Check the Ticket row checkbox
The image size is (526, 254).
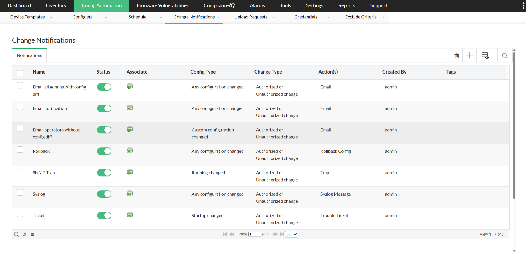[20, 214]
